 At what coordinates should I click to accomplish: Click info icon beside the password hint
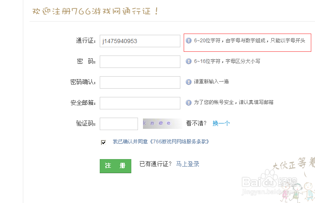(189, 61)
